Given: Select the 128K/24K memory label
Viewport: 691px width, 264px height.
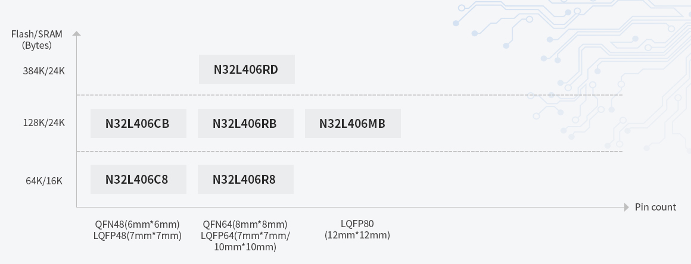Looking at the screenshot, I should [44, 122].
